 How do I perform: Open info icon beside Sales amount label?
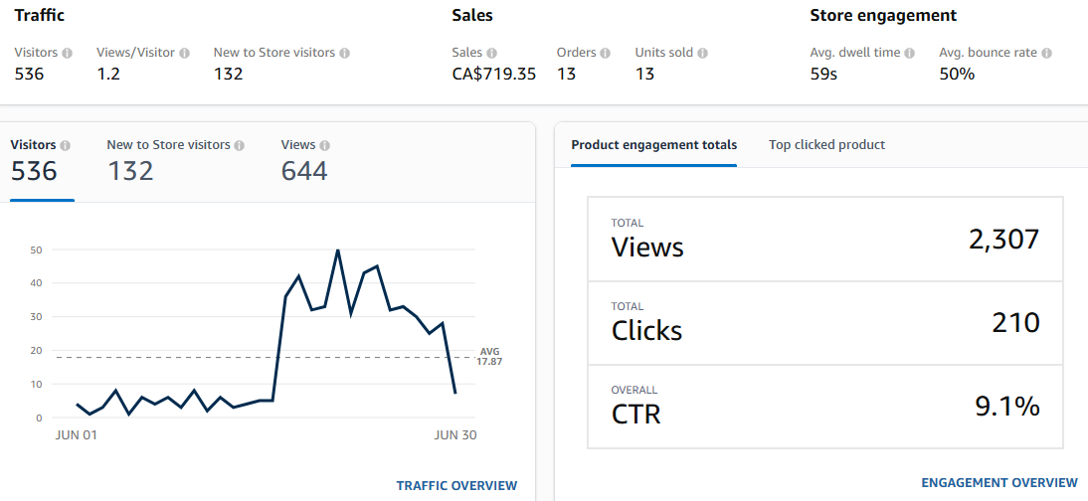(x=492, y=53)
